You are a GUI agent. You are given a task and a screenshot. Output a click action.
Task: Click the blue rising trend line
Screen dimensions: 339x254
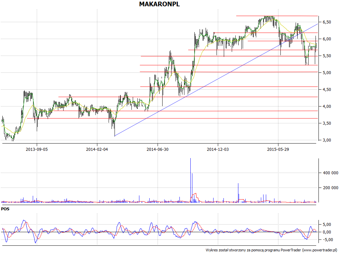point(216,80)
